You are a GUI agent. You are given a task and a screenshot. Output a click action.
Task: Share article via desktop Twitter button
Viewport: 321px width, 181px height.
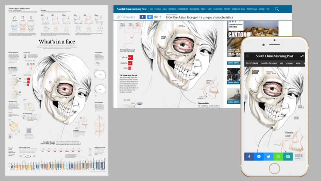click(x=149, y=17)
